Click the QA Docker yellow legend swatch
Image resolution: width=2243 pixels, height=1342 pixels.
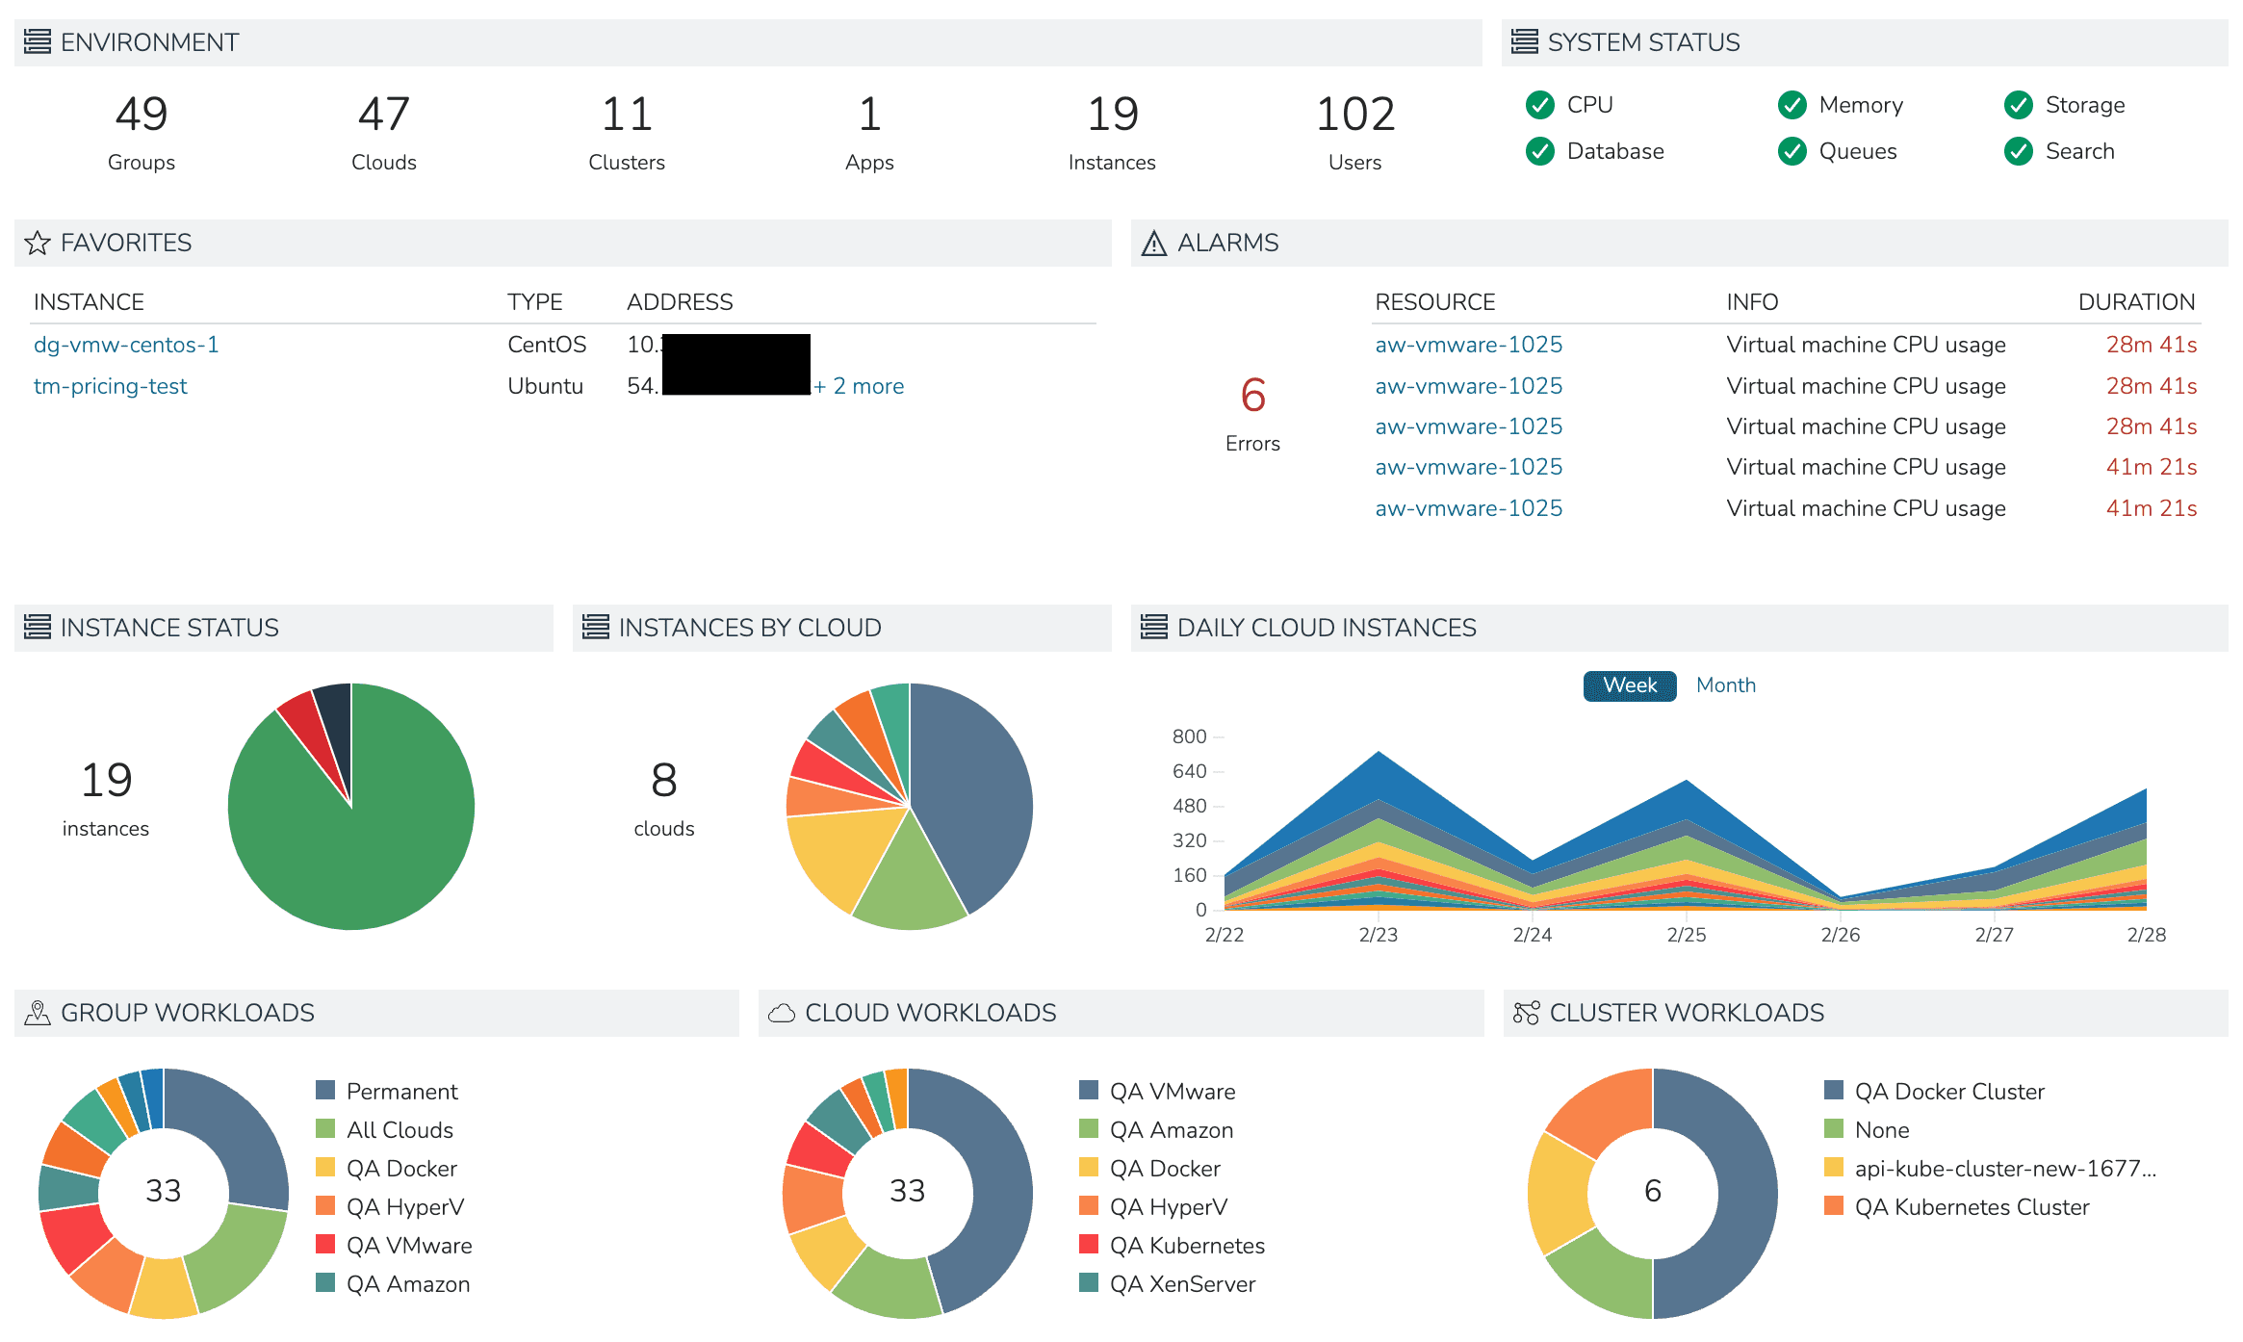tap(323, 1168)
